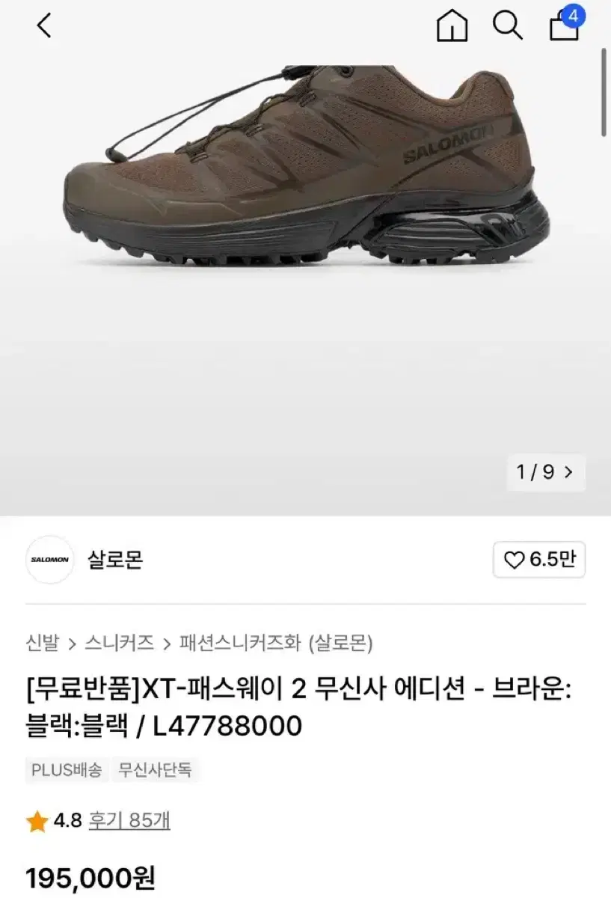Open the 후기 85개 reviews link
Screen dimensions: 611x898
pos(129,821)
